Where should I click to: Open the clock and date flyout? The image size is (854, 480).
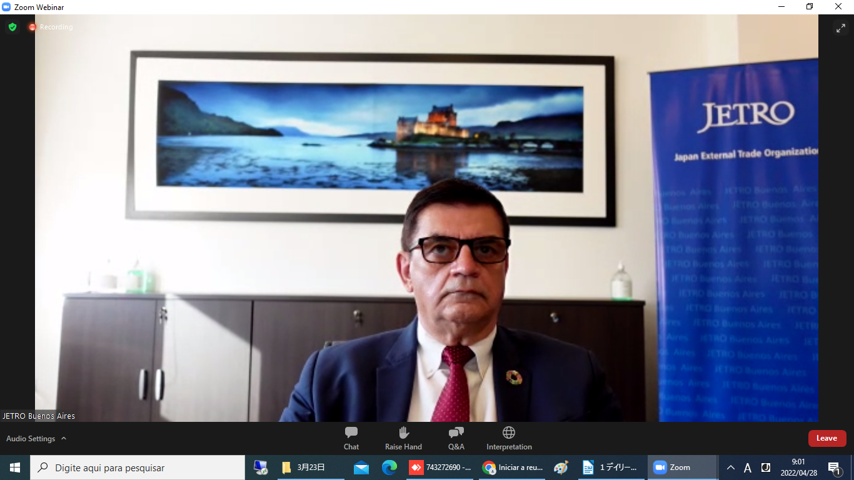pyautogui.click(x=798, y=467)
